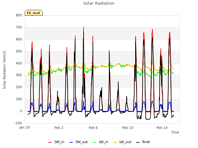Image resolution: width=198 pixels, height=148 pixels.
Task: Click the Time axis label
Action: (175, 132)
